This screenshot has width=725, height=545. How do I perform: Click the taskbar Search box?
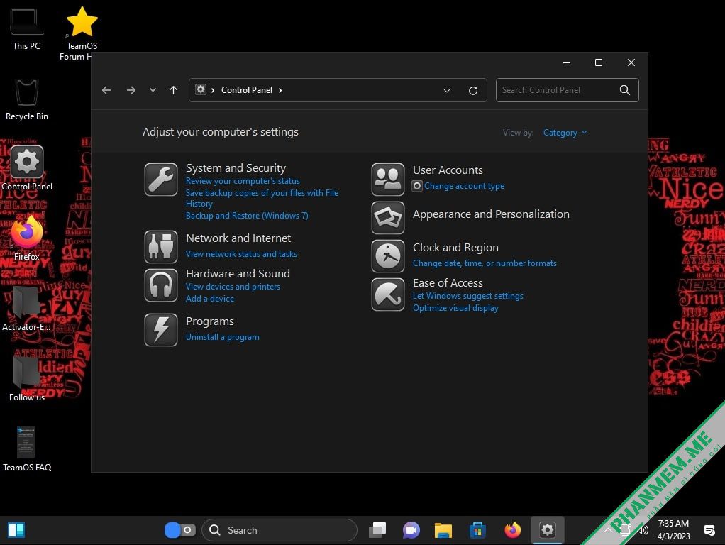point(280,530)
